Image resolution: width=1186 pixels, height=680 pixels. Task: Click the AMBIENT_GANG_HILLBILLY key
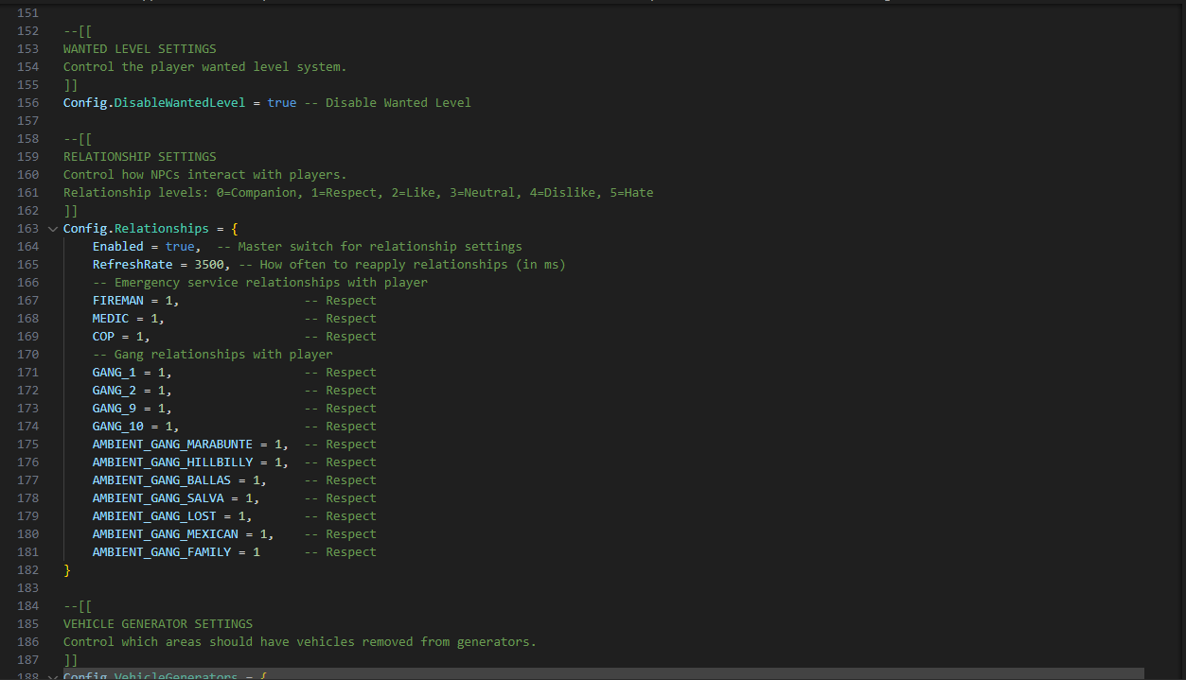click(173, 462)
